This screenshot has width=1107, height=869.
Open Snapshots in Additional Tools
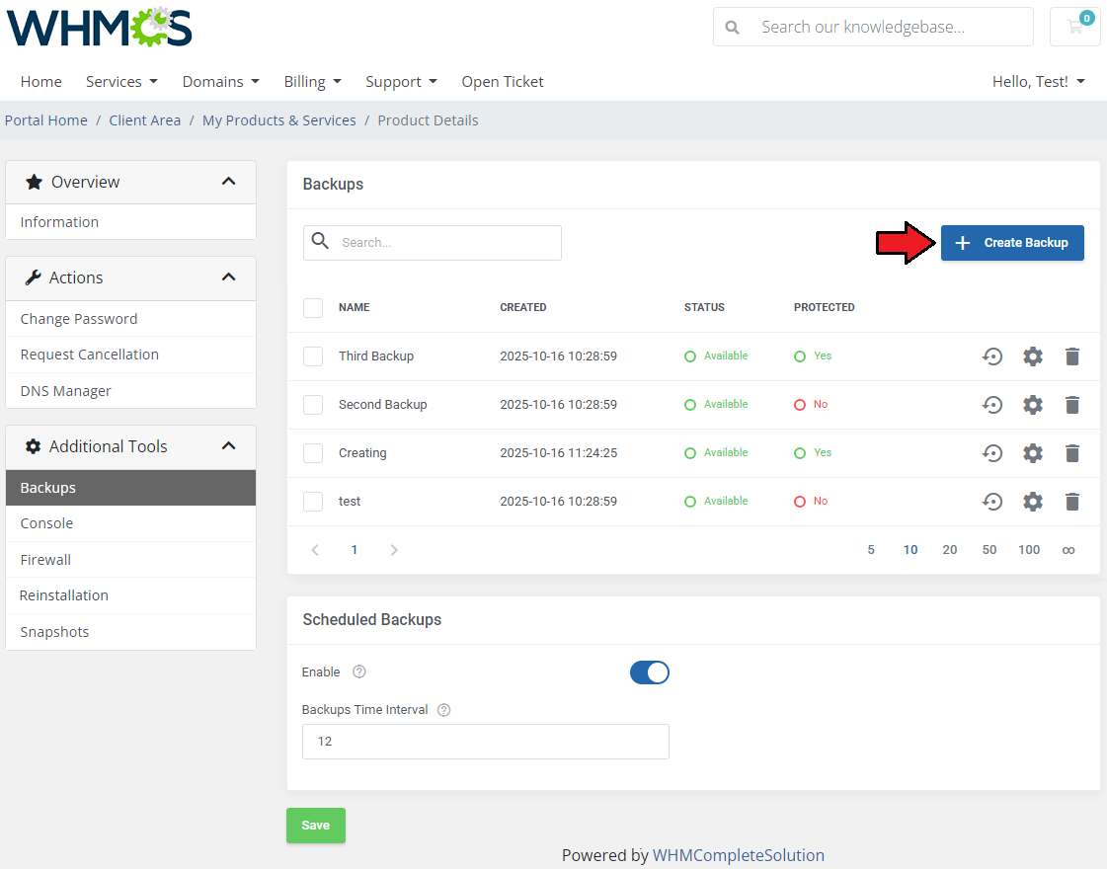pos(54,632)
